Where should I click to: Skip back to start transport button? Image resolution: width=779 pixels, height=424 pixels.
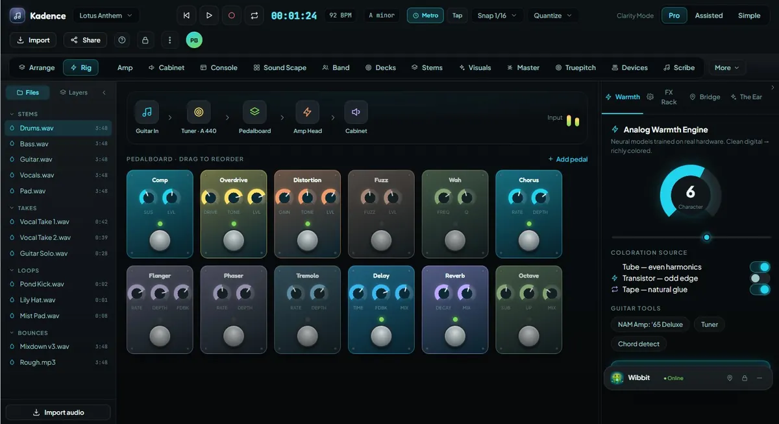click(x=187, y=15)
